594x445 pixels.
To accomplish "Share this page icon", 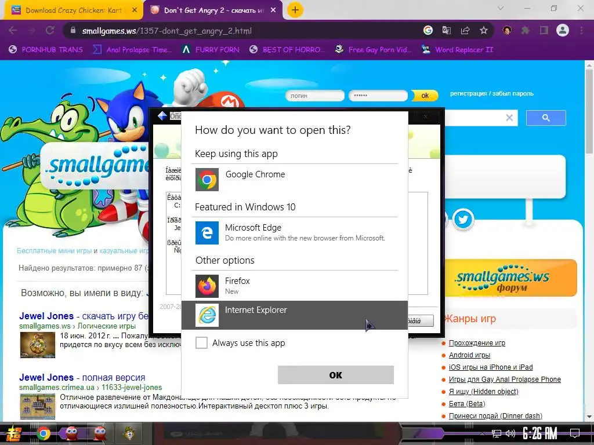I will tap(465, 30).
